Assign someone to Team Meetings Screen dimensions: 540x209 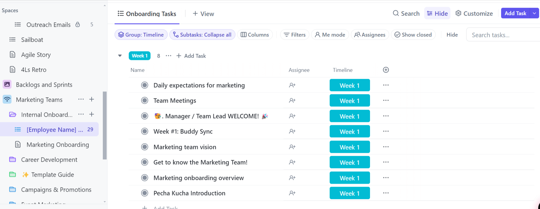tap(292, 101)
